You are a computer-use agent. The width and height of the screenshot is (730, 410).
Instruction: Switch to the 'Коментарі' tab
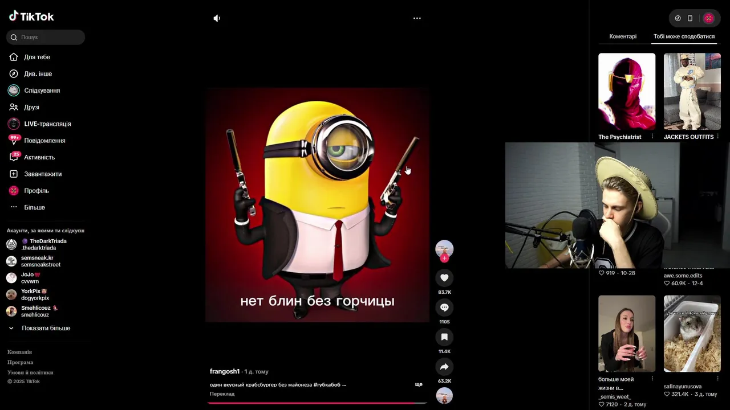[623, 36]
